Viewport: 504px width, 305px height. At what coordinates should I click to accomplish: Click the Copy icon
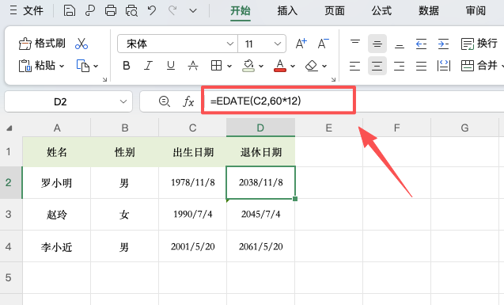click(83, 66)
